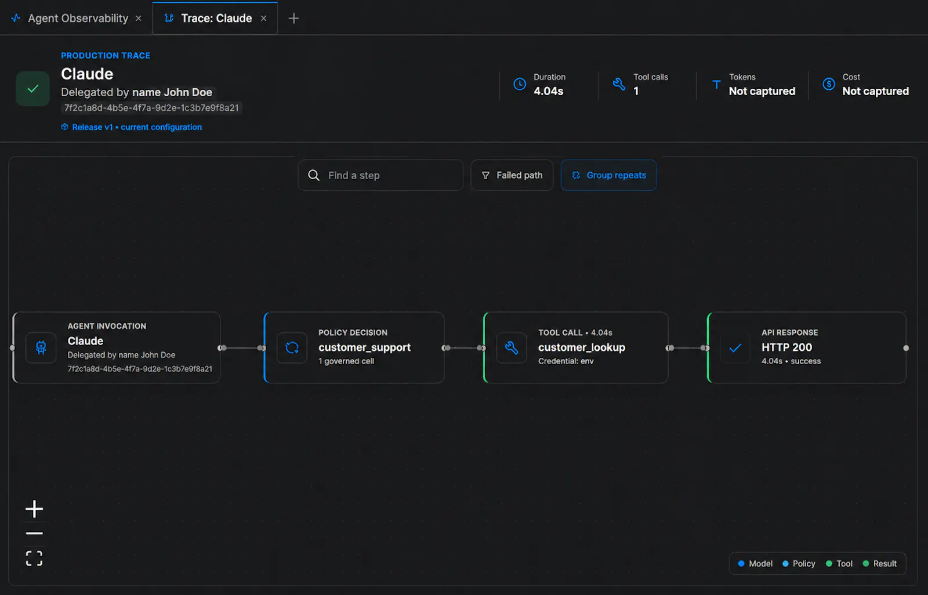Click the Tokens T icon

coord(716,85)
